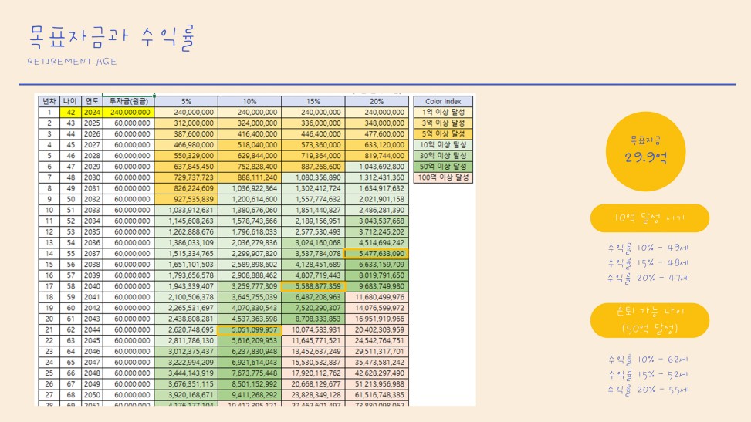Click the 5% column header
This screenshot has width=751, height=422.
point(186,101)
